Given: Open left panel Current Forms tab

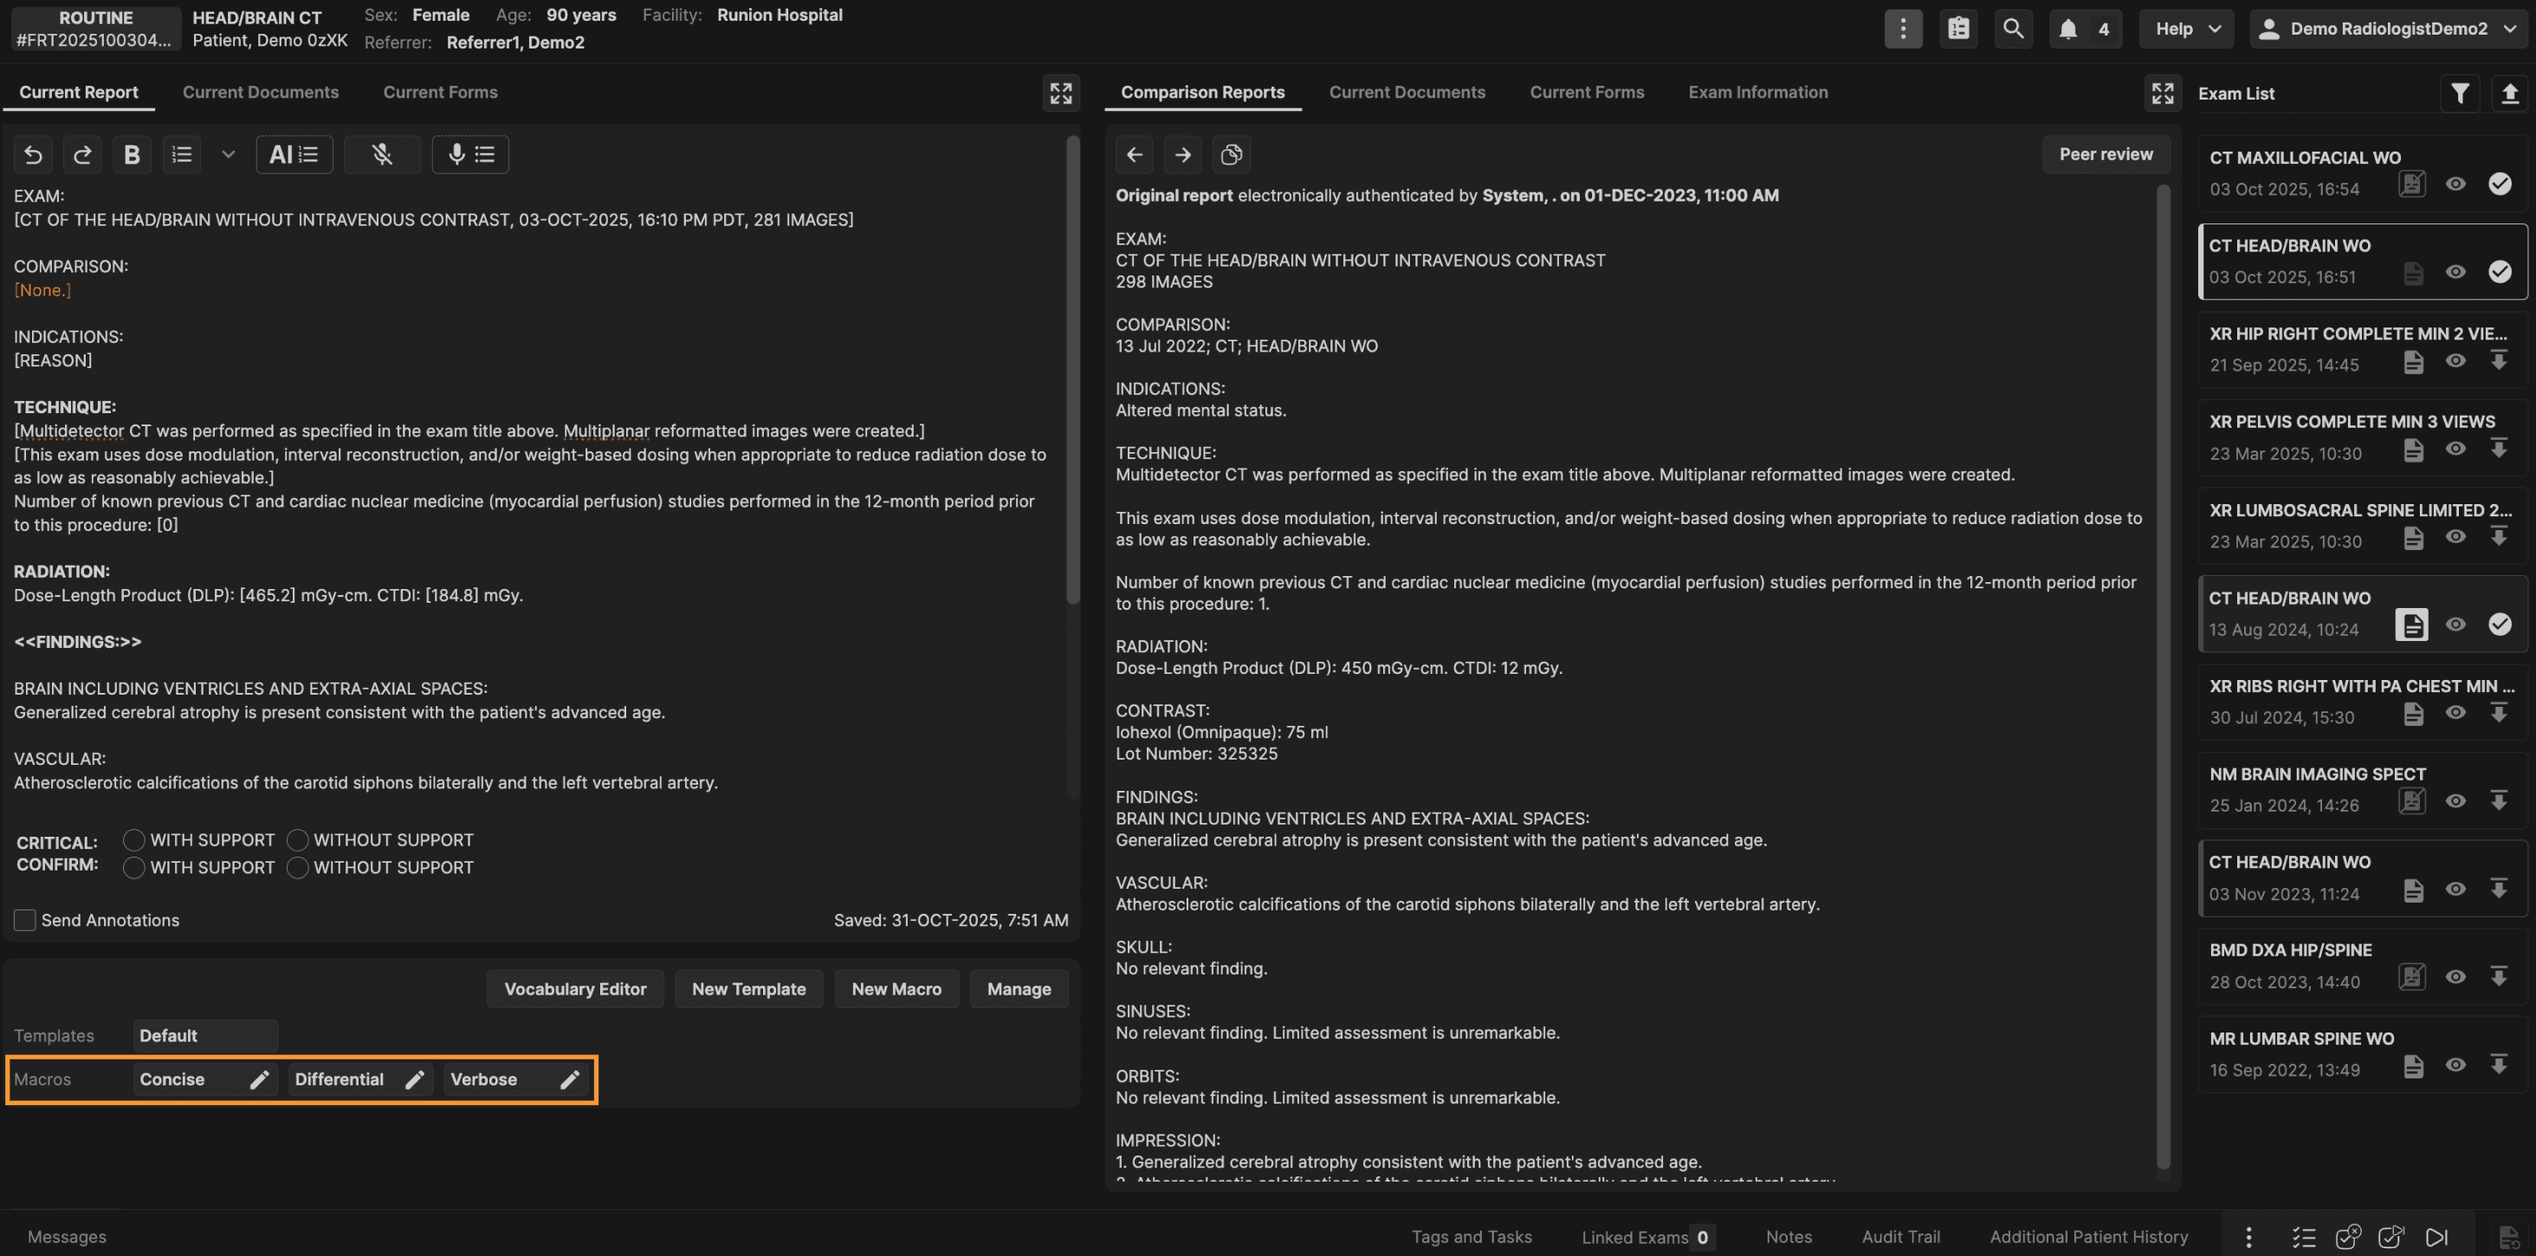Looking at the screenshot, I should [440, 93].
